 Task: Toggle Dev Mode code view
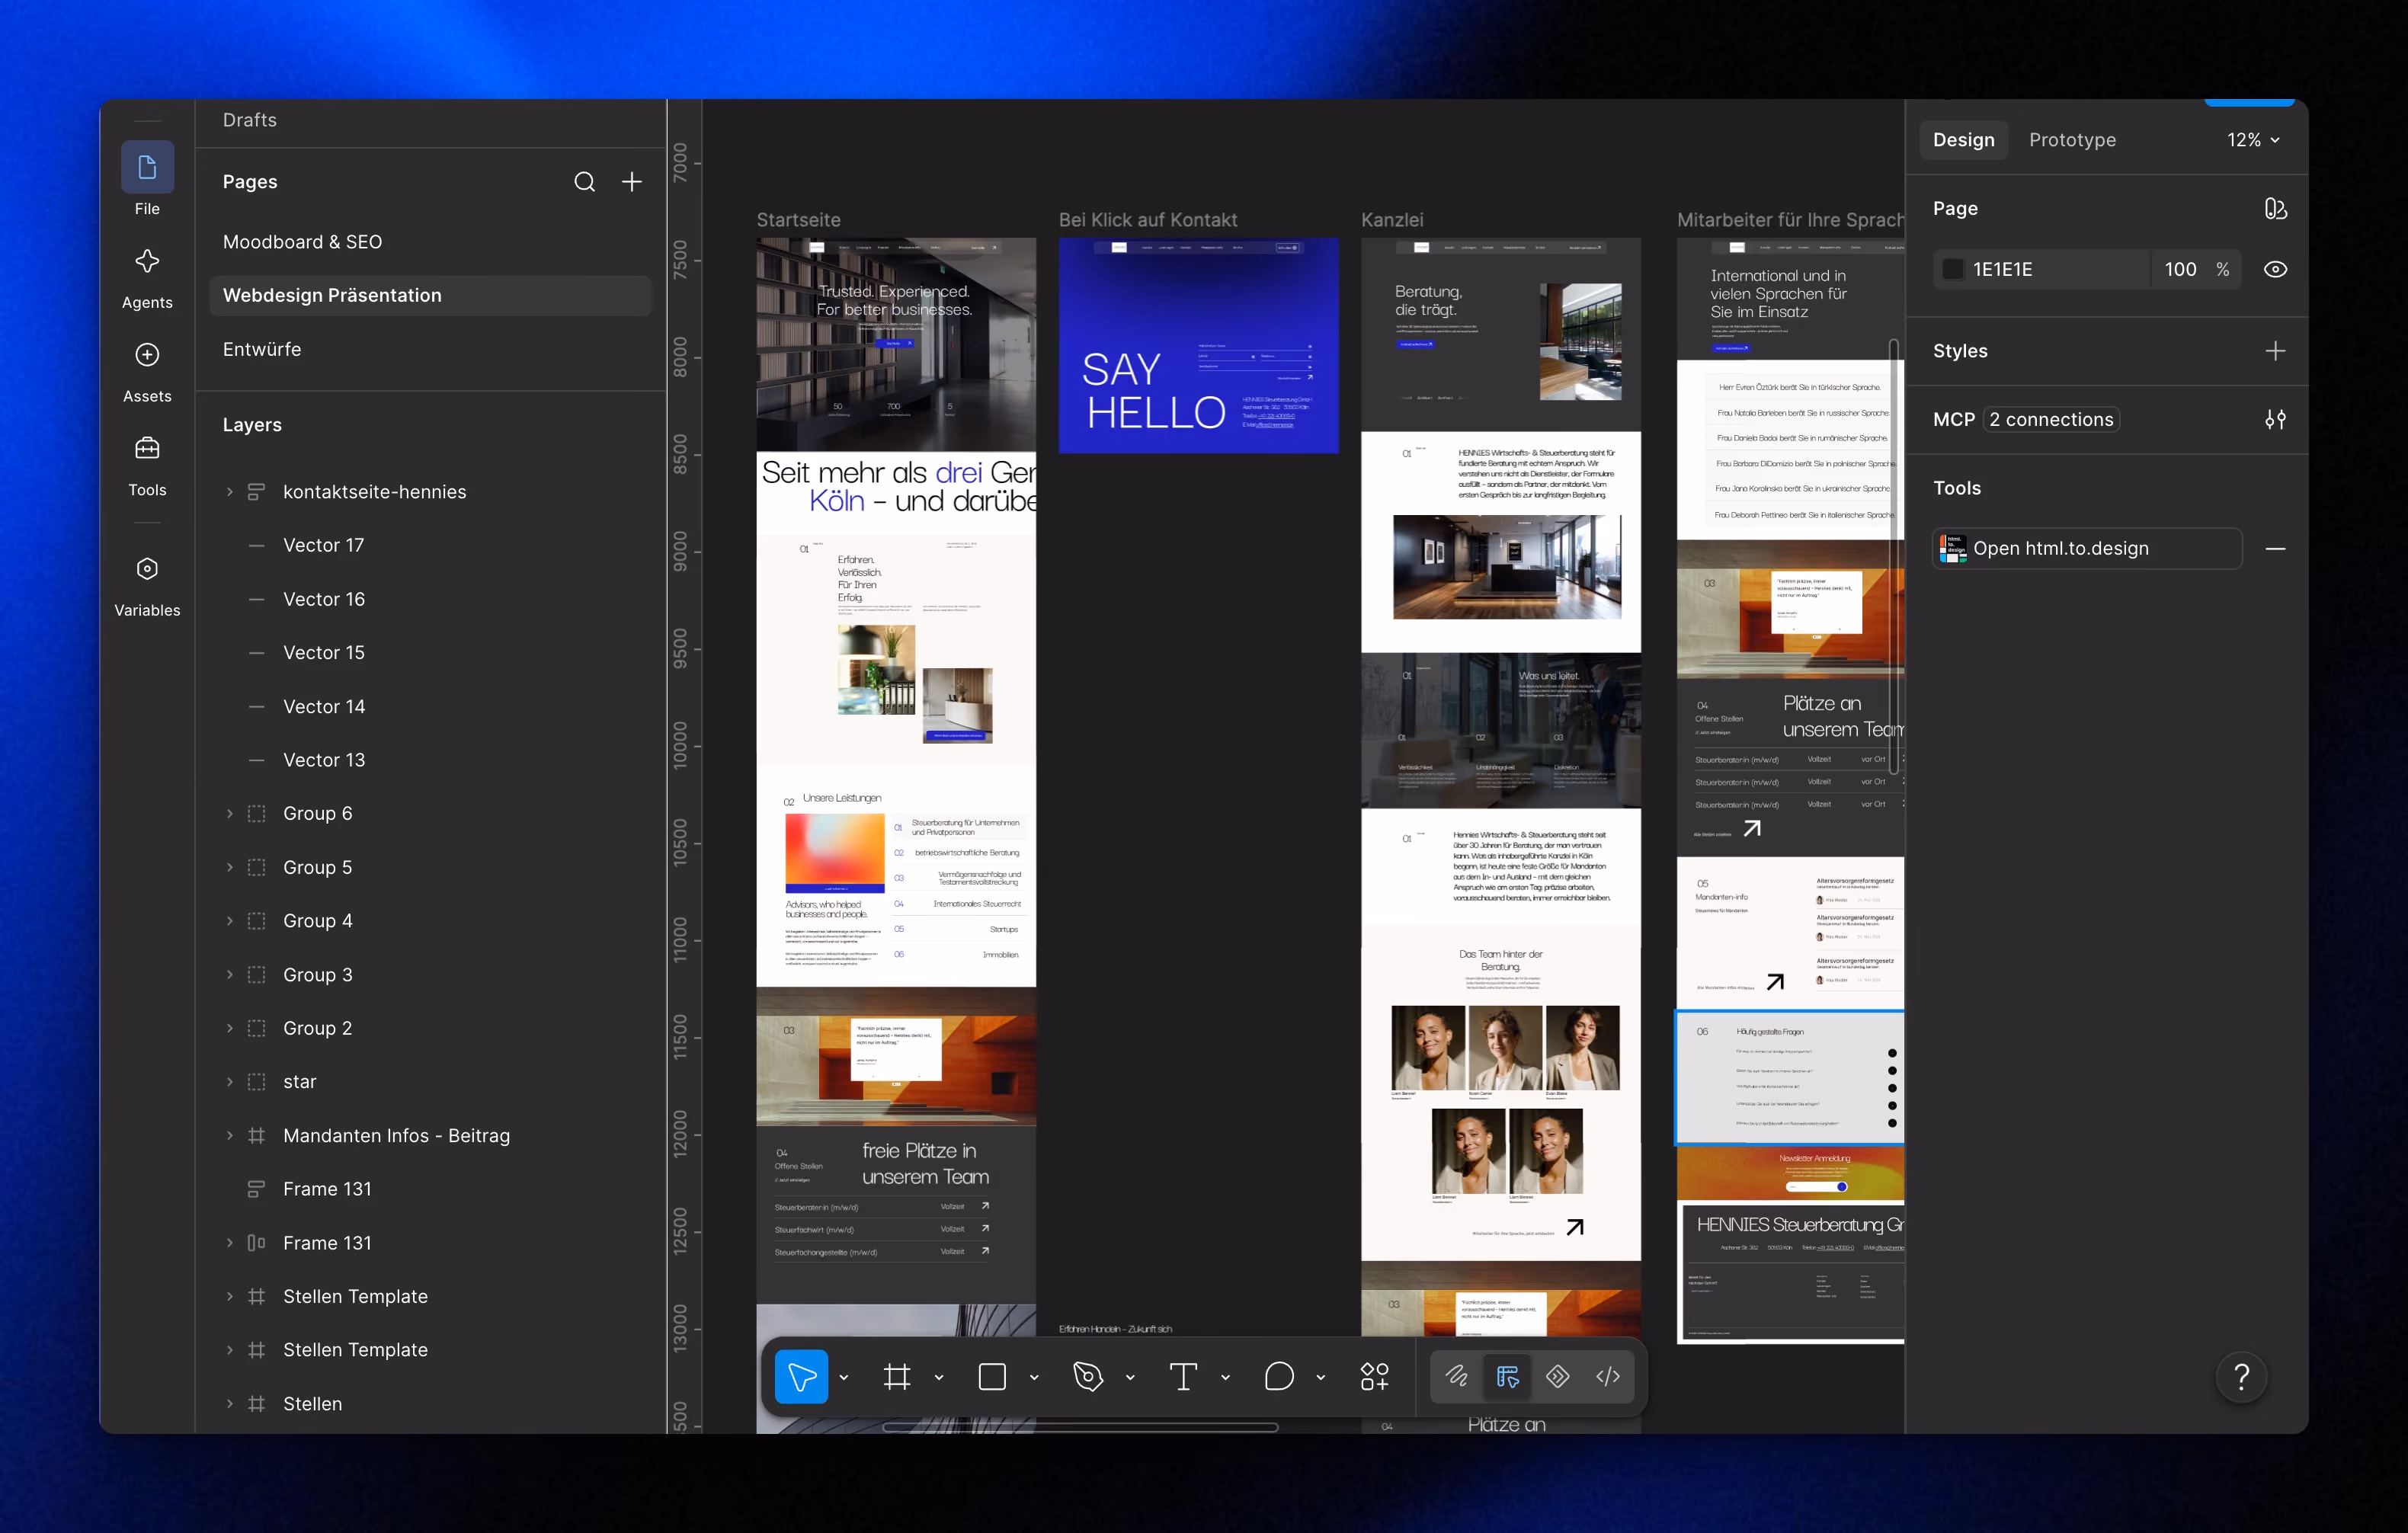1608,1377
